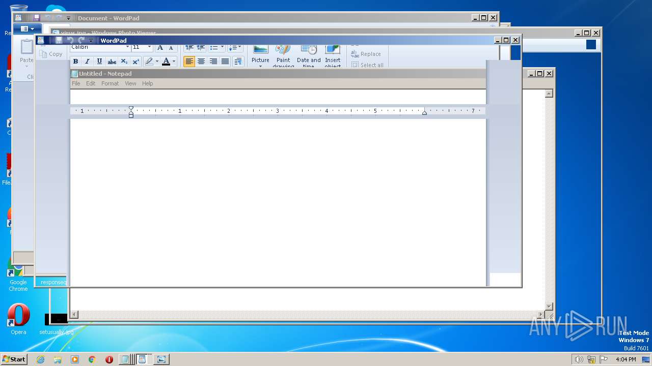Open the Paragraph settings icon
This screenshot has height=366, width=652.
click(238, 62)
